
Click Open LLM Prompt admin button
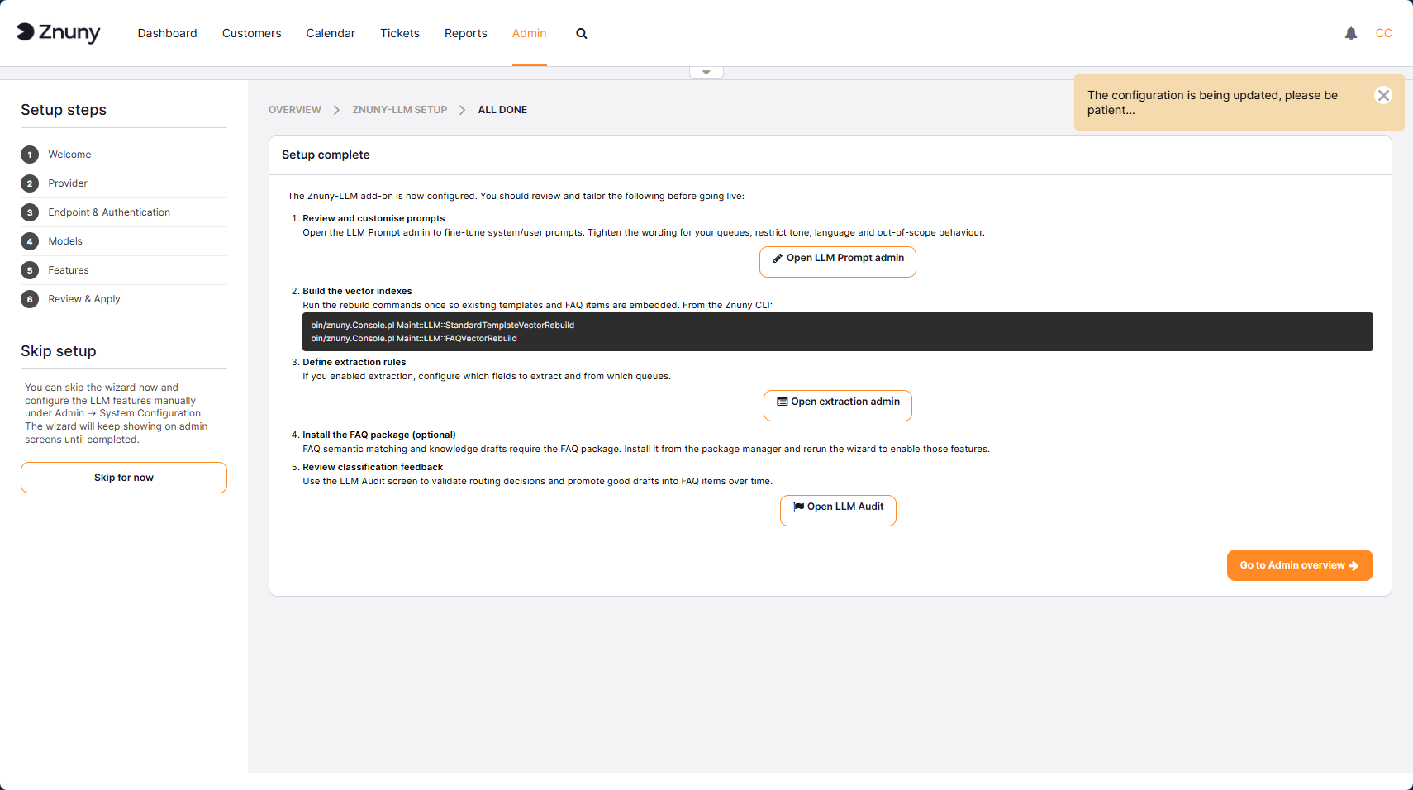(838, 262)
